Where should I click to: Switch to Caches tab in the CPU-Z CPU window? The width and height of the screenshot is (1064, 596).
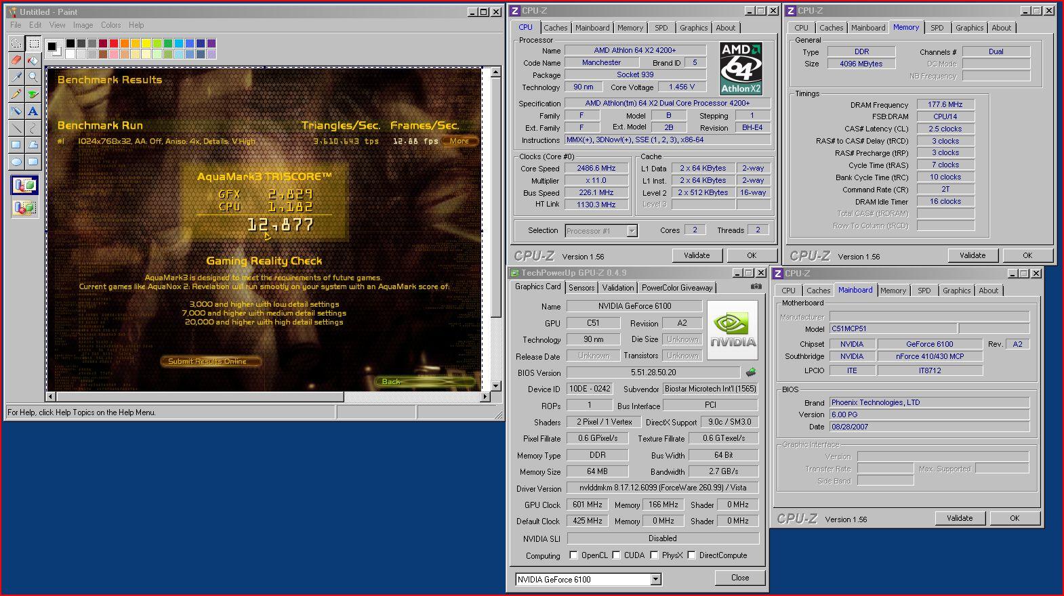point(555,28)
